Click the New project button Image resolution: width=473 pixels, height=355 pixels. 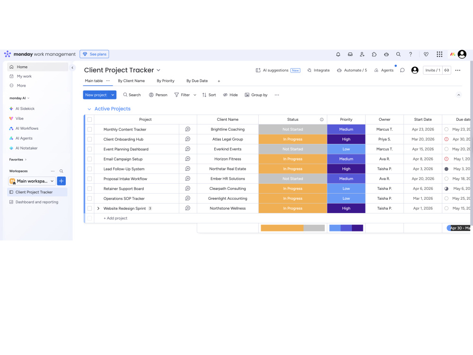pyautogui.click(x=96, y=95)
